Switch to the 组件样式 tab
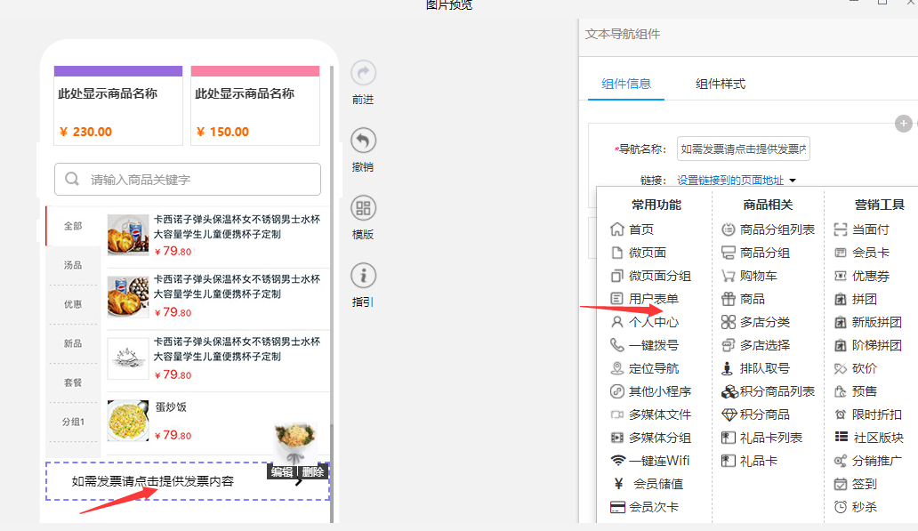The image size is (918, 531). 720,84
